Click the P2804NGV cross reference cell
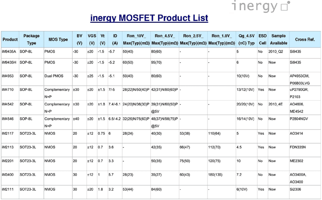 click(299, 119)
